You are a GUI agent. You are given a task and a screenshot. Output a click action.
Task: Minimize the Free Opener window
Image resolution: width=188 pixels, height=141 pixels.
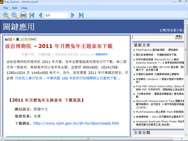tap(174, 2)
